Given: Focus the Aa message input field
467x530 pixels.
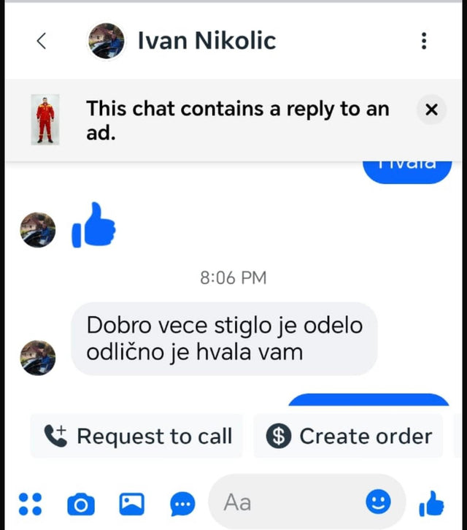Looking at the screenshot, I should point(287,502).
